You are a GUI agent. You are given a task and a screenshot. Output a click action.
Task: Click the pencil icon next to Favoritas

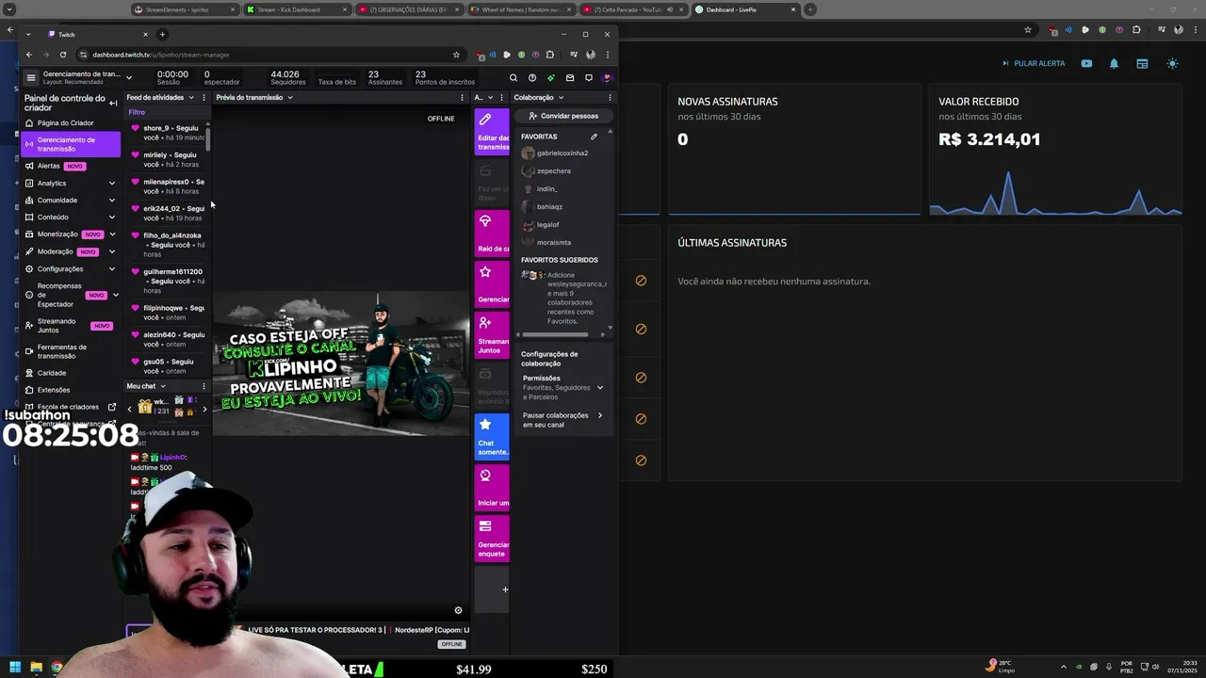(594, 137)
